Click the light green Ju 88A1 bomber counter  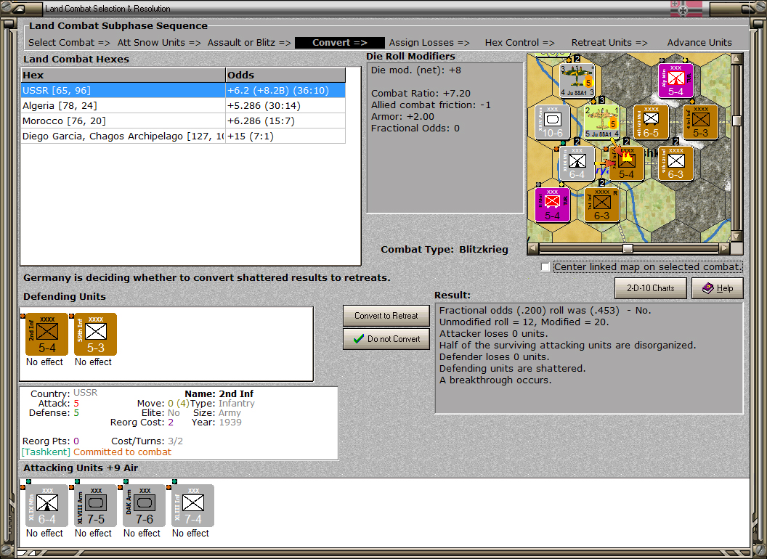[x=603, y=121]
